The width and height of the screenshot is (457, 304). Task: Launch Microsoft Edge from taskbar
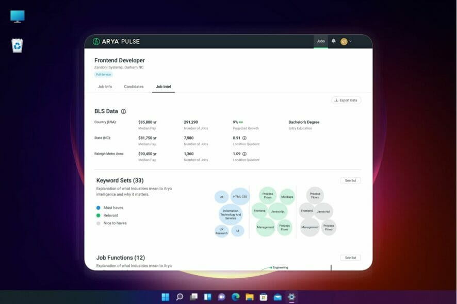pyautogui.click(x=236, y=297)
